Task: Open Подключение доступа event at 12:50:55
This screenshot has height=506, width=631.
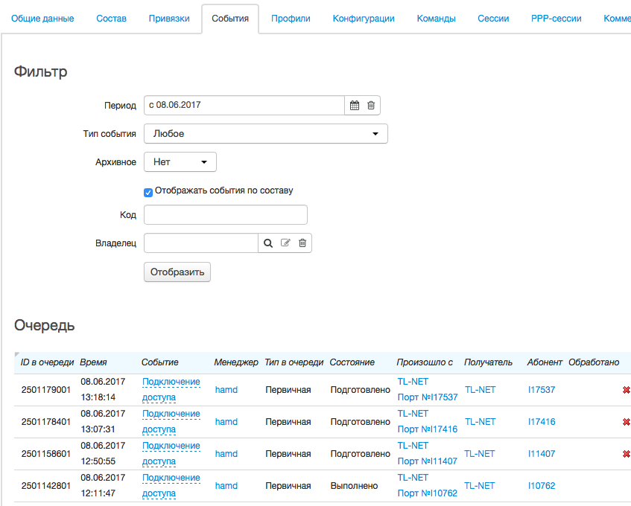Action: pos(171,454)
